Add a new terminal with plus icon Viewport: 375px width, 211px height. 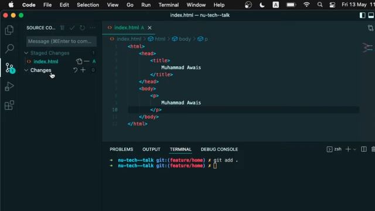[348, 149]
